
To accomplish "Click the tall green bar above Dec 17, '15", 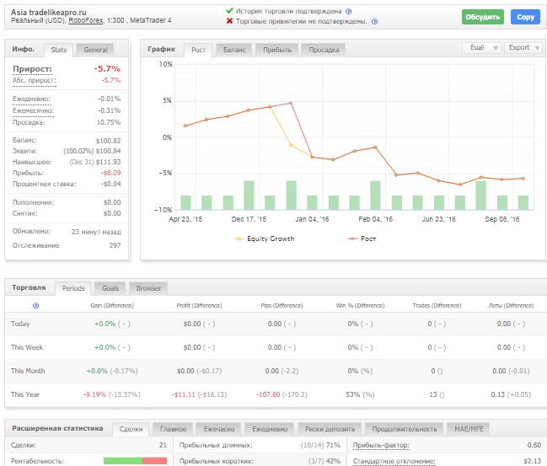I will tap(249, 196).
